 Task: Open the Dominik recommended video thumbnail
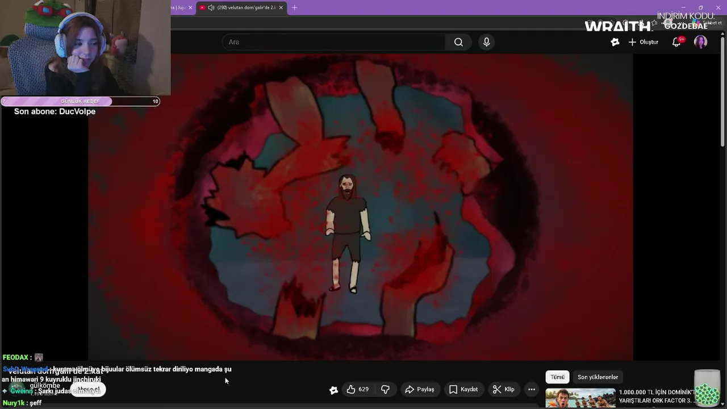coord(580,398)
